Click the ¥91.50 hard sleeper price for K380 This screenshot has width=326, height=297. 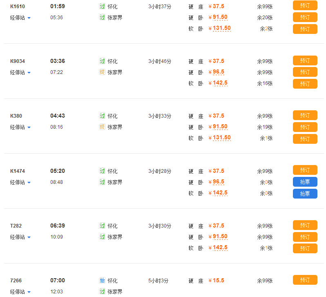pyautogui.click(x=220, y=127)
